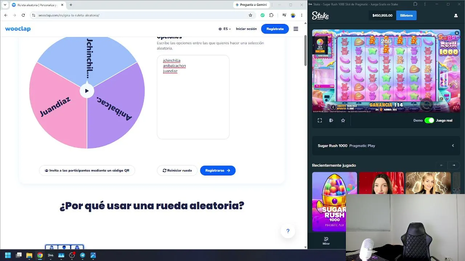Image resolution: width=465 pixels, height=261 pixels.
Task: Open Task View on the taskbar
Action: 19,255
